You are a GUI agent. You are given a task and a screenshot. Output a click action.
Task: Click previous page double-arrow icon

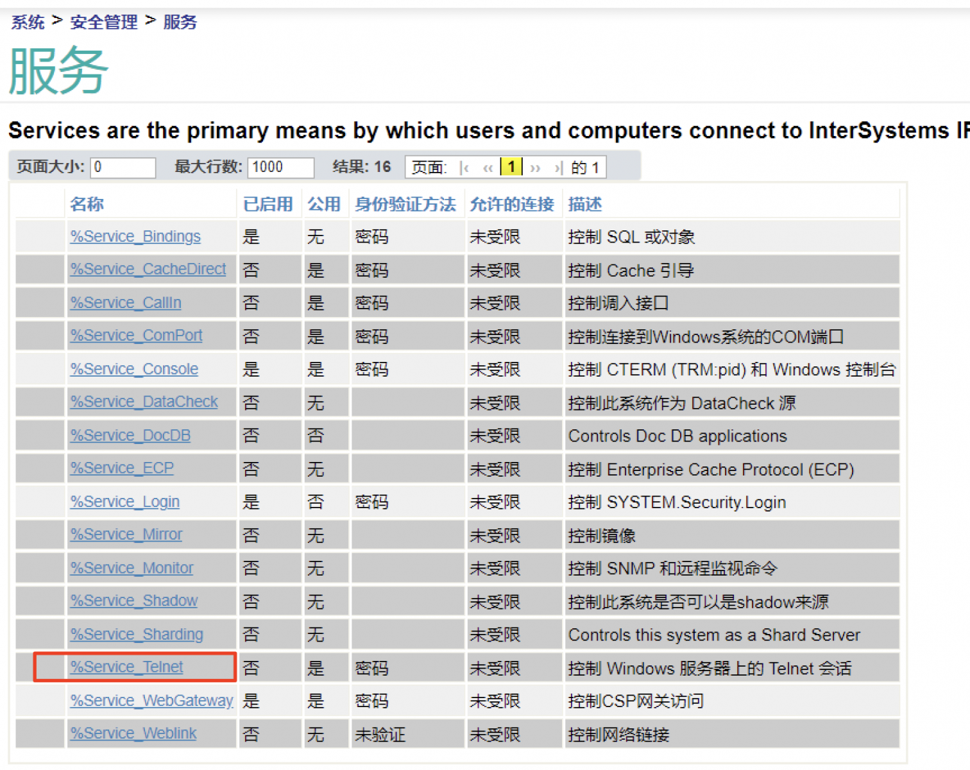point(488,168)
